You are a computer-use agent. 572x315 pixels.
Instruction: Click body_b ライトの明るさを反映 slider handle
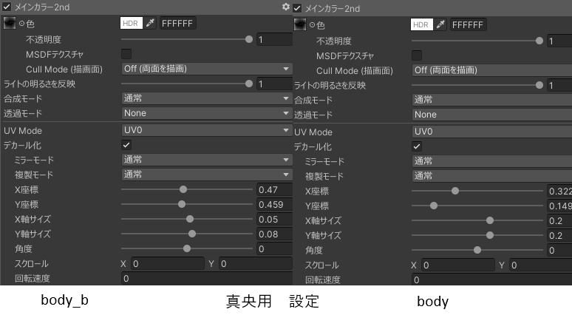(x=249, y=84)
